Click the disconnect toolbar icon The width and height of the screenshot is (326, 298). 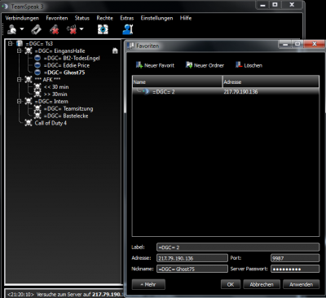55,29
